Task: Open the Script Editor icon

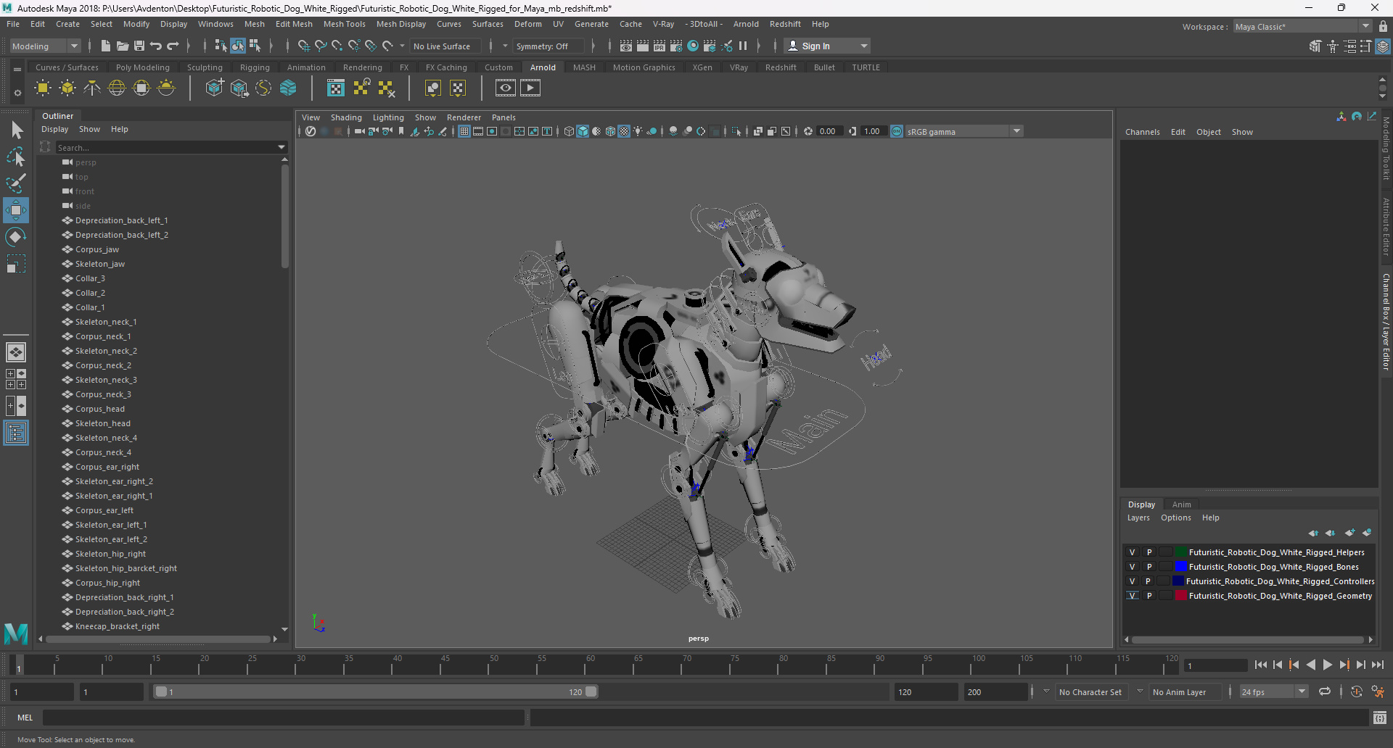Action: point(1380,718)
